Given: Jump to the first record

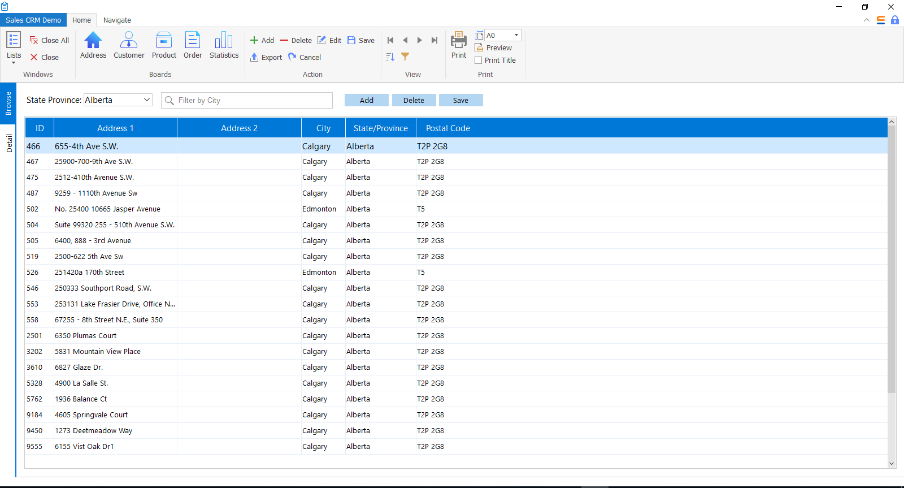Looking at the screenshot, I should click(x=390, y=40).
